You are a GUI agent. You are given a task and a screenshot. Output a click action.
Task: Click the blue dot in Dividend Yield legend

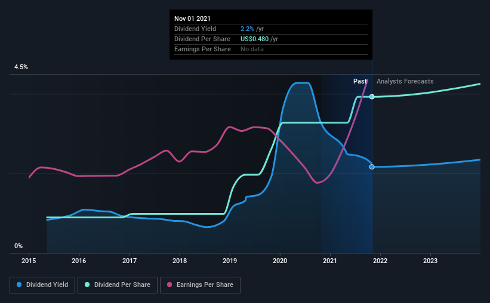tap(19, 285)
